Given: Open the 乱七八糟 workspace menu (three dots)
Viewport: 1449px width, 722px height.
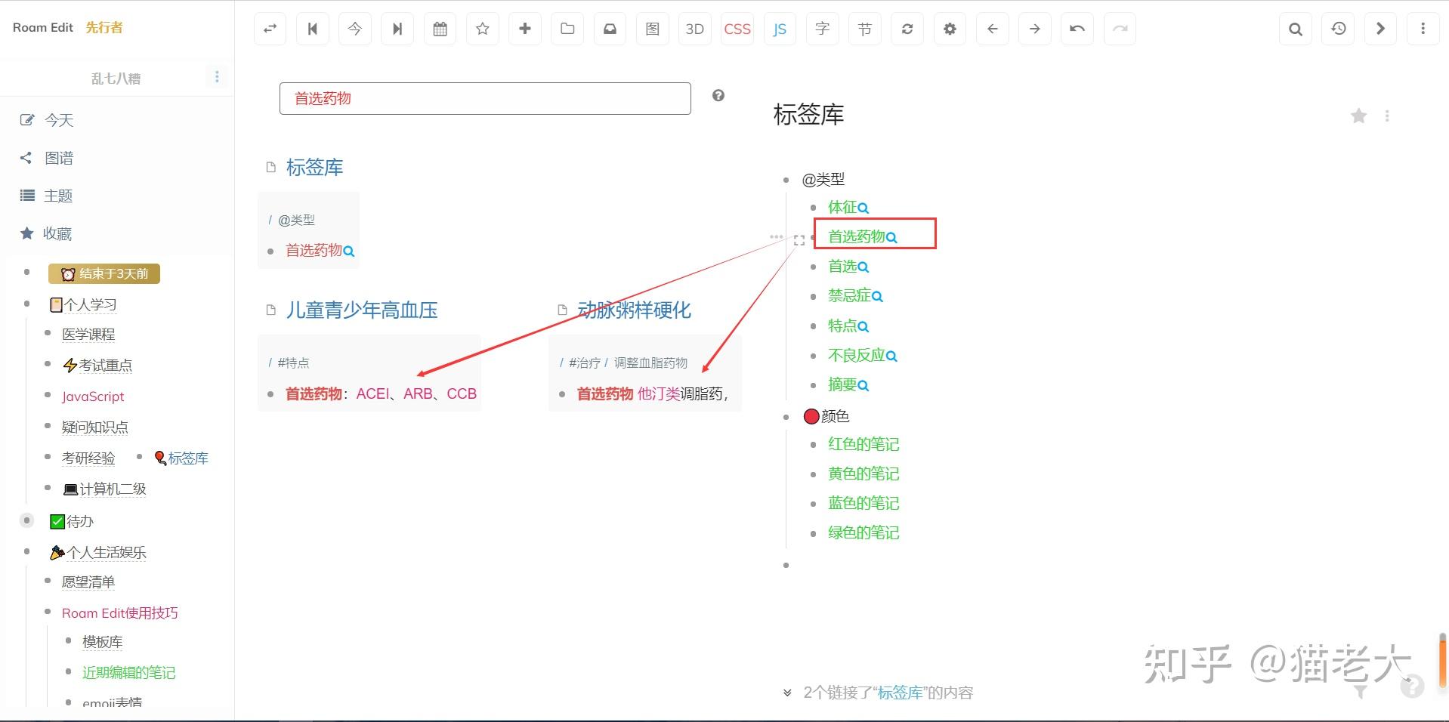Looking at the screenshot, I should click(x=218, y=76).
